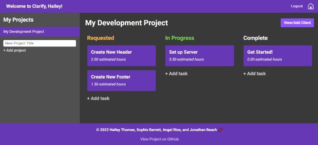Screen dimensions: 318x145
Task: Click the Requested column heading
Action: 101,38
